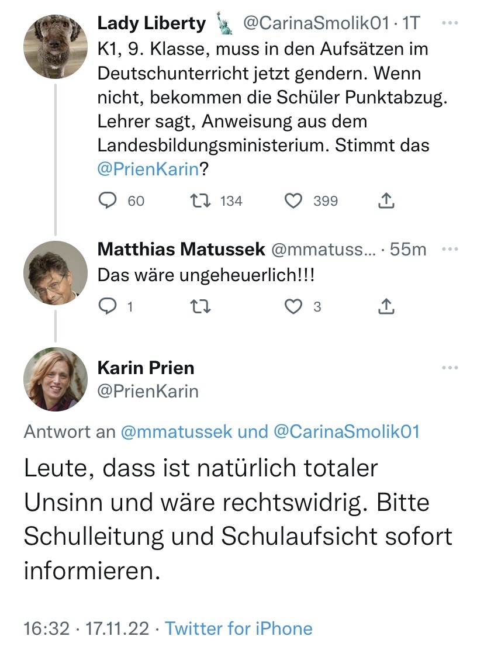Open more options on Lady Liberty's tweet

coord(450,23)
